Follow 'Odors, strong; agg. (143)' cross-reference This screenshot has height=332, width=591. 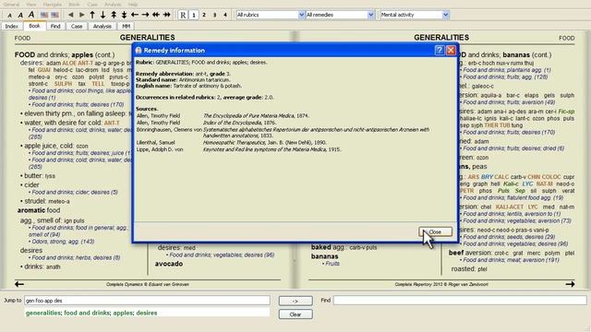point(63,242)
